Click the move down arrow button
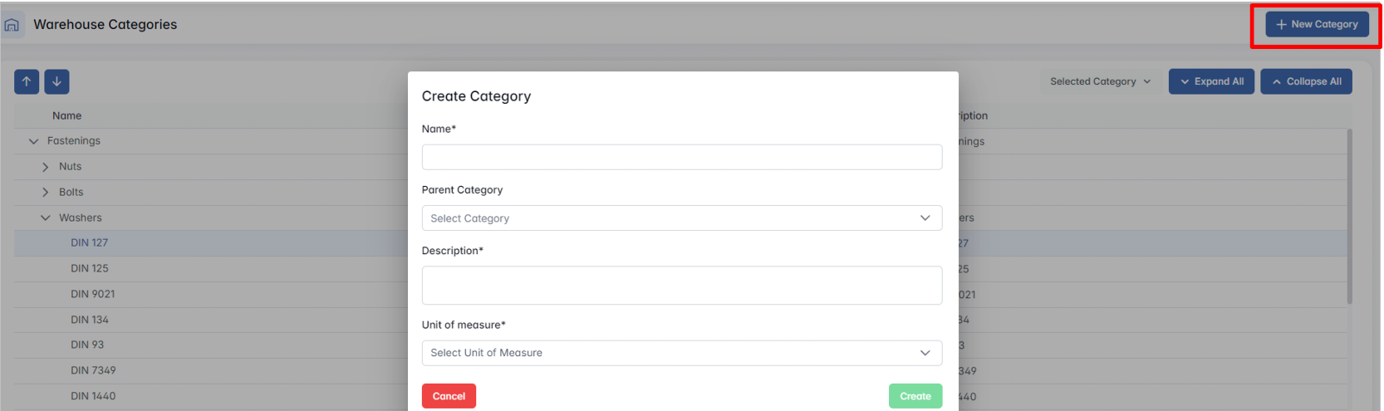 click(x=56, y=81)
